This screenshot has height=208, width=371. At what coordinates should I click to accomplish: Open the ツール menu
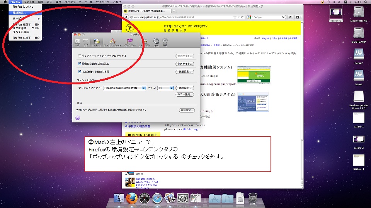(88, 2)
